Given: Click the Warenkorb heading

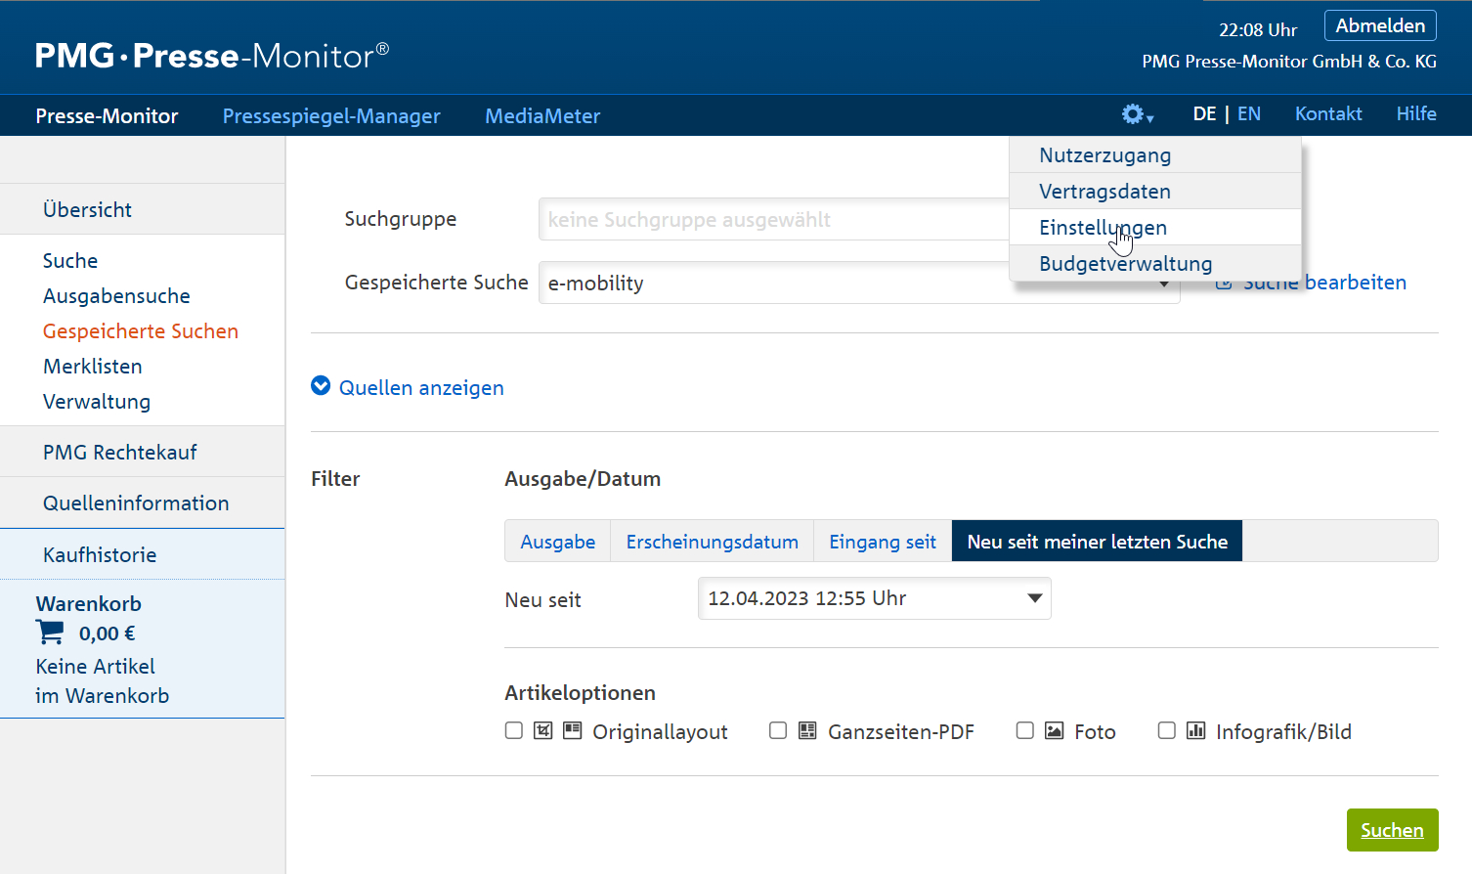Looking at the screenshot, I should click(89, 603).
